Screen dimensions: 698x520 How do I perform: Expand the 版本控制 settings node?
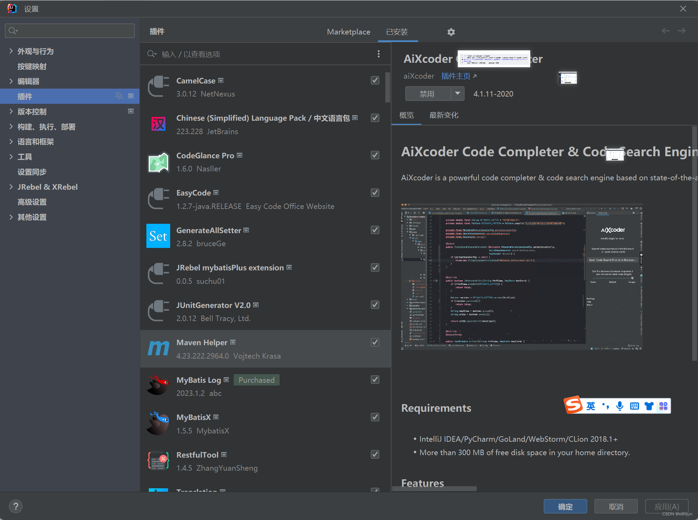click(11, 111)
